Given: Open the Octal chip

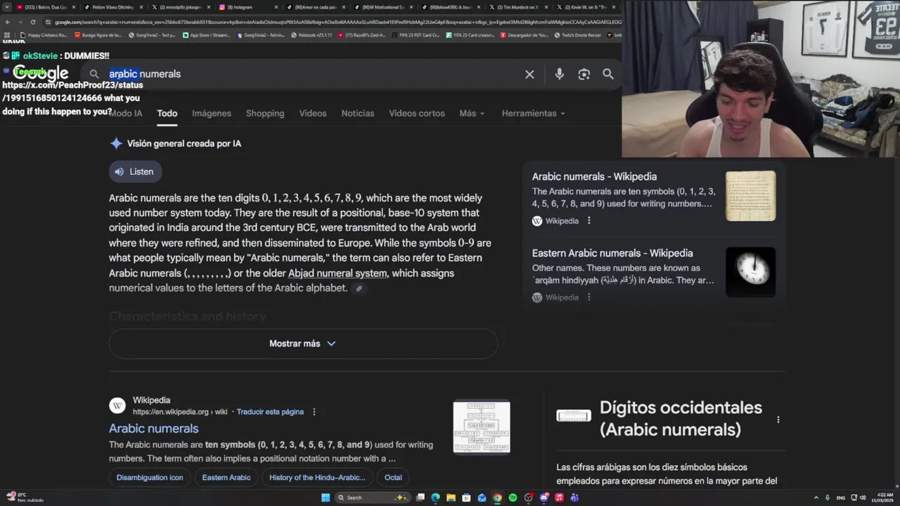Looking at the screenshot, I should [393, 477].
